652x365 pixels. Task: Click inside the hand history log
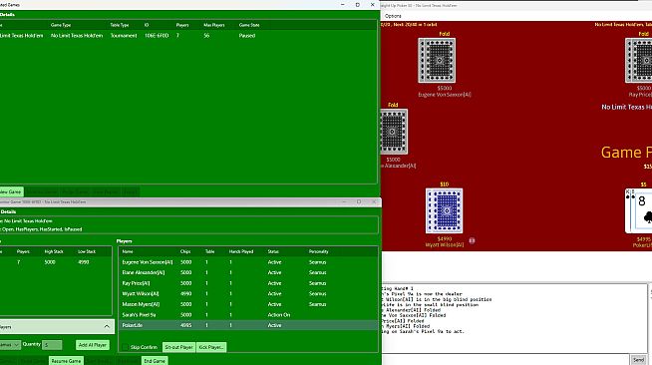tap(514, 318)
